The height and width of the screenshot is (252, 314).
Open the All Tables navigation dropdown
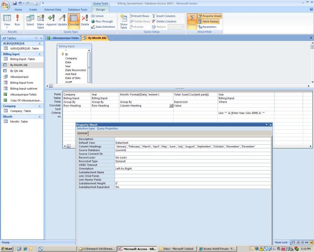[x=36, y=38]
